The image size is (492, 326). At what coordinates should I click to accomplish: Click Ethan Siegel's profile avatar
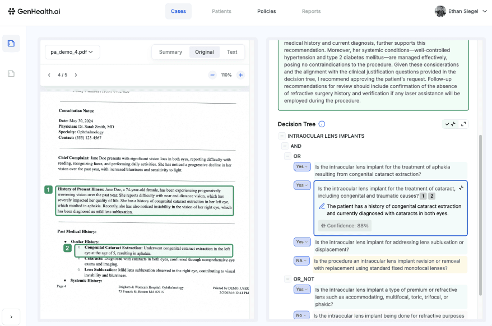440,11
